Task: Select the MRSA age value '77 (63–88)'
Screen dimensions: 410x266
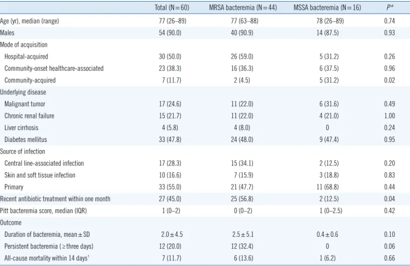Action: pyautogui.click(x=245, y=21)
